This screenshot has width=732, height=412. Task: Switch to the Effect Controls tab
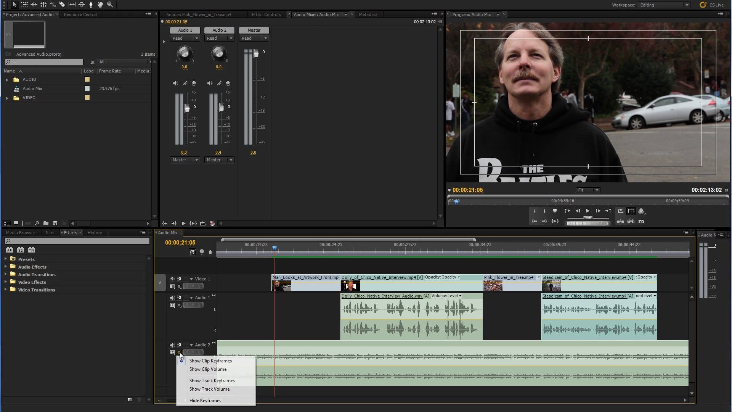[x=266, y=14]
